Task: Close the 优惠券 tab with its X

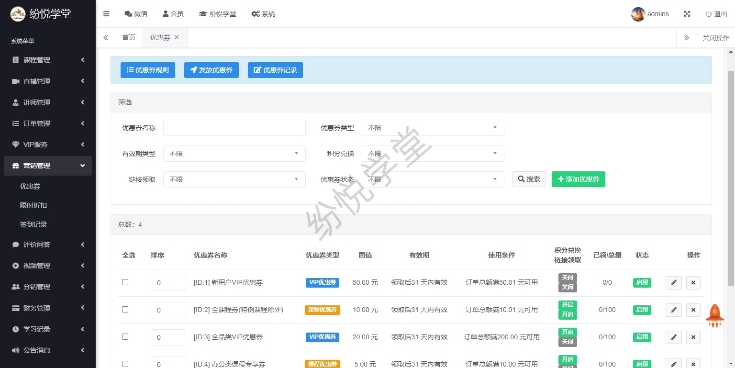Action: pyautogui.click(x=177, y=37)
